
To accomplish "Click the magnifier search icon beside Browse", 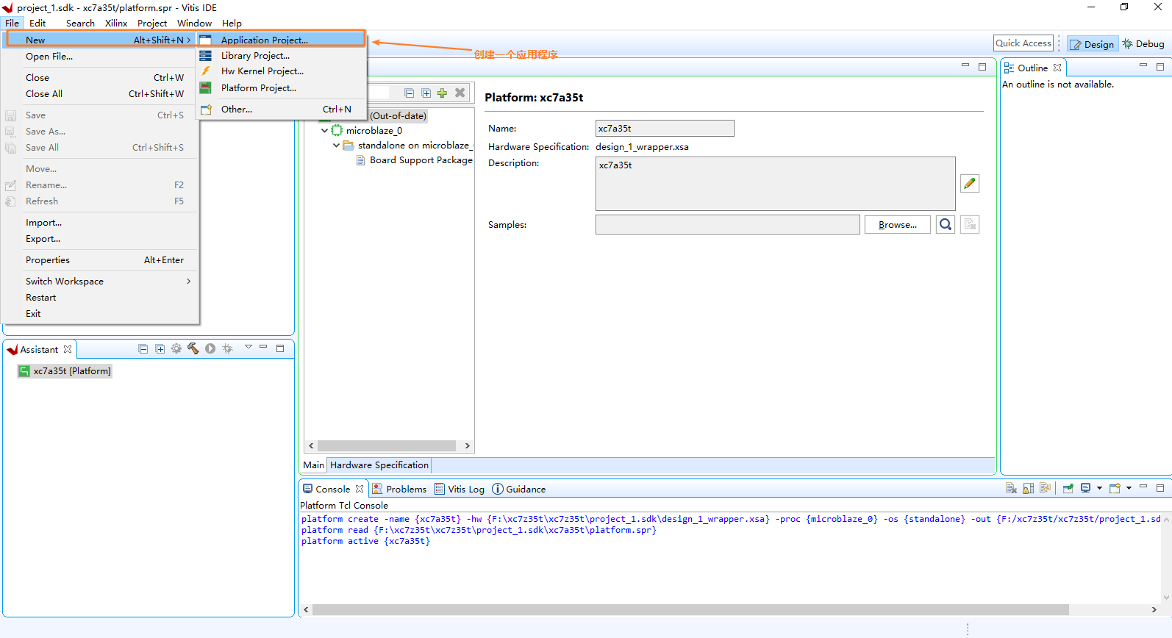I will [946, 225].
